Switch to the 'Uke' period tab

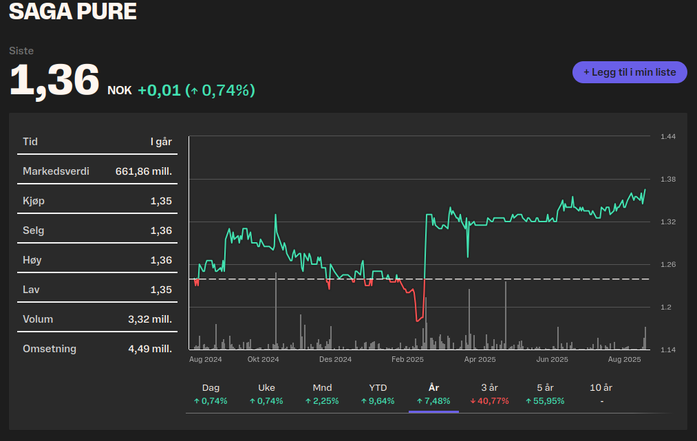(x=266, y=394)
